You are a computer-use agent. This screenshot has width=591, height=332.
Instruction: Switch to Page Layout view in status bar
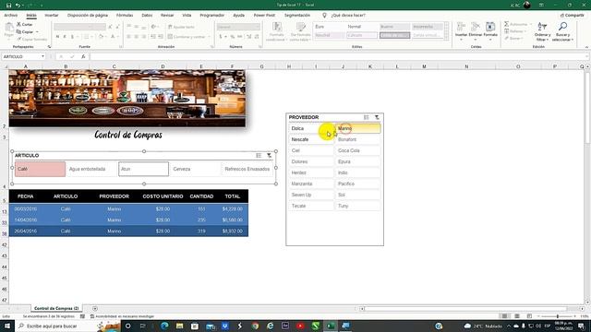tap(517, 316)
